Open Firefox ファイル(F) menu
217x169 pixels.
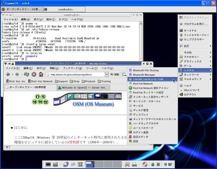(13, 68)
